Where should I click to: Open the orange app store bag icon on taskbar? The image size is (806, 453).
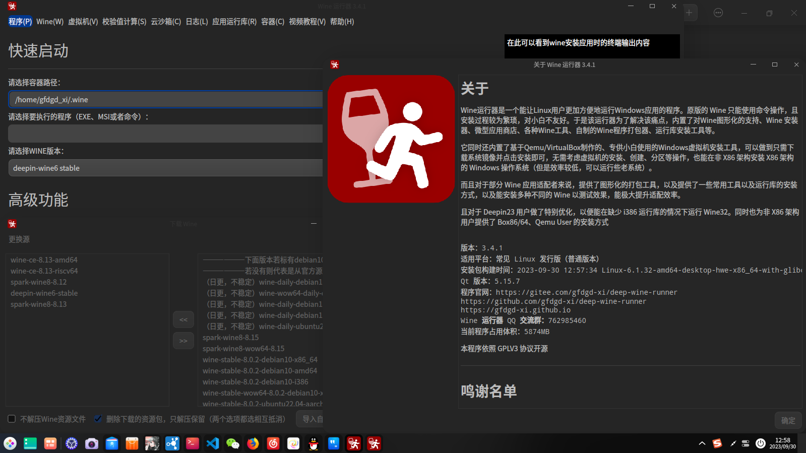pos(132,443)
